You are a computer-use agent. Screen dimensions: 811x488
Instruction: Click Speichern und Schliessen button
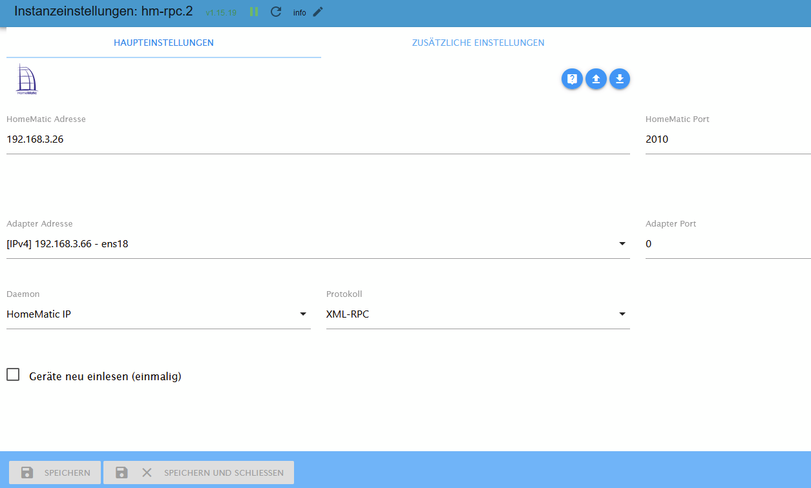tap(199, 473)
